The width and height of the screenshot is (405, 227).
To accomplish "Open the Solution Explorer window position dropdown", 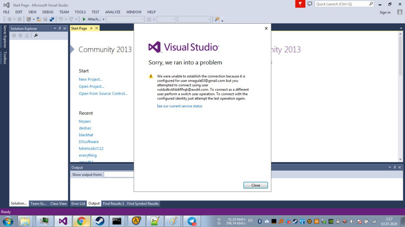I will (x=55, y=28).
